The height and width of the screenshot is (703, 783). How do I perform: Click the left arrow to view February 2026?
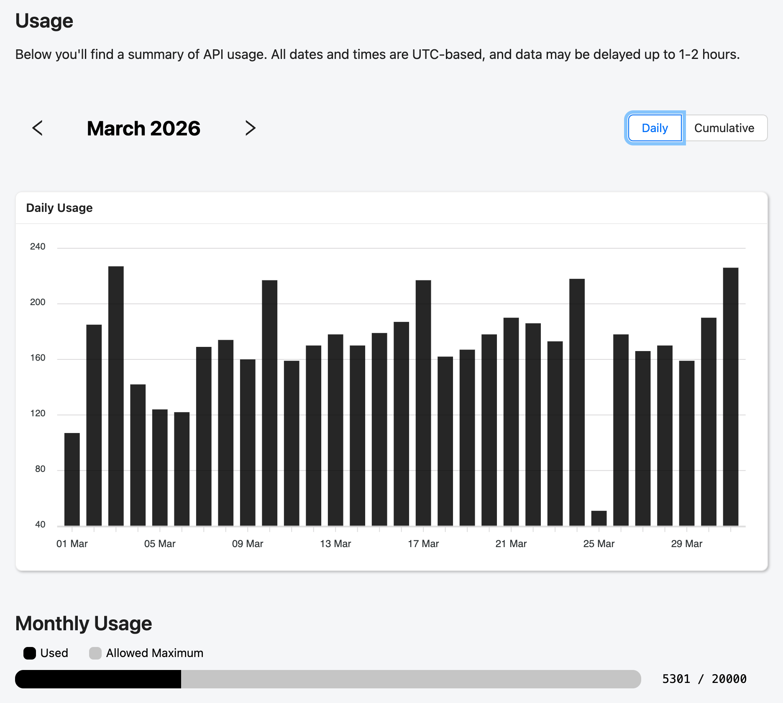click(38, 128)
